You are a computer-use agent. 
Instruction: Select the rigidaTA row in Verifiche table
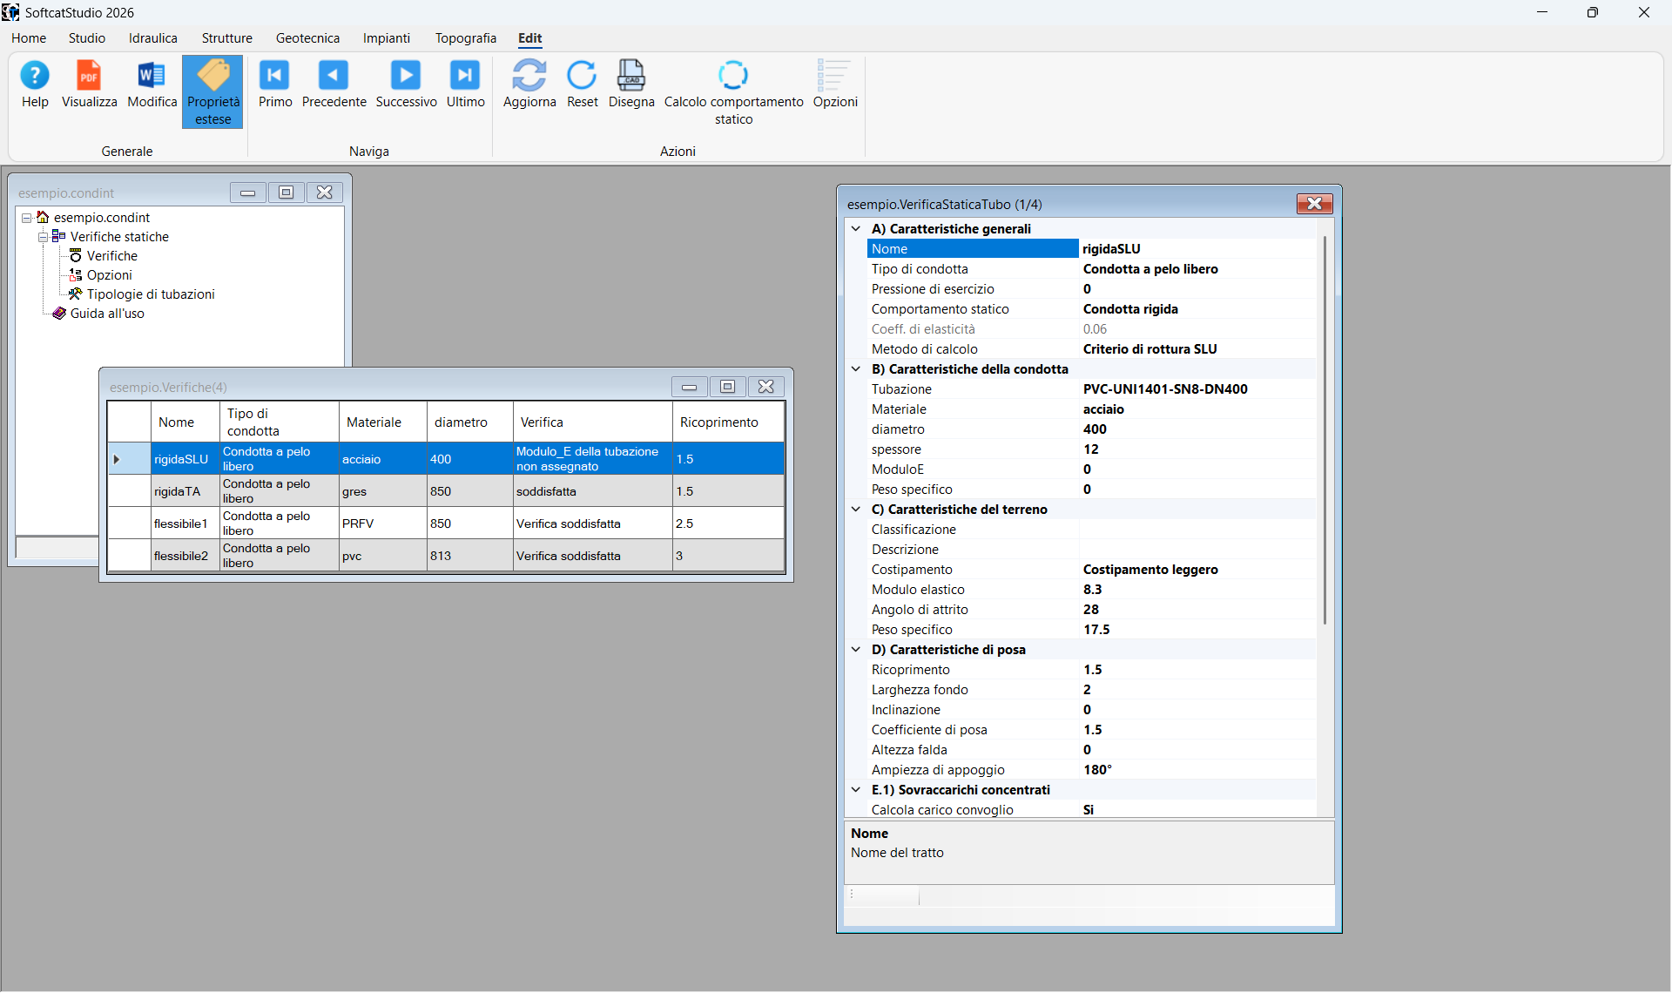(446, 491)
